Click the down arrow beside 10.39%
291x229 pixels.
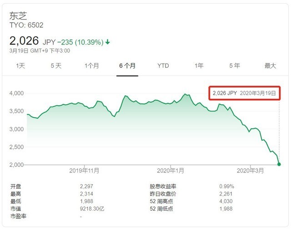108,42
